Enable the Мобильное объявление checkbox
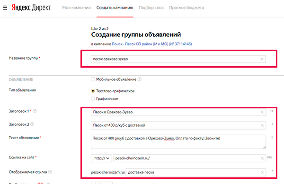Viewport: 284px width, 184px height. click(93, 79)
